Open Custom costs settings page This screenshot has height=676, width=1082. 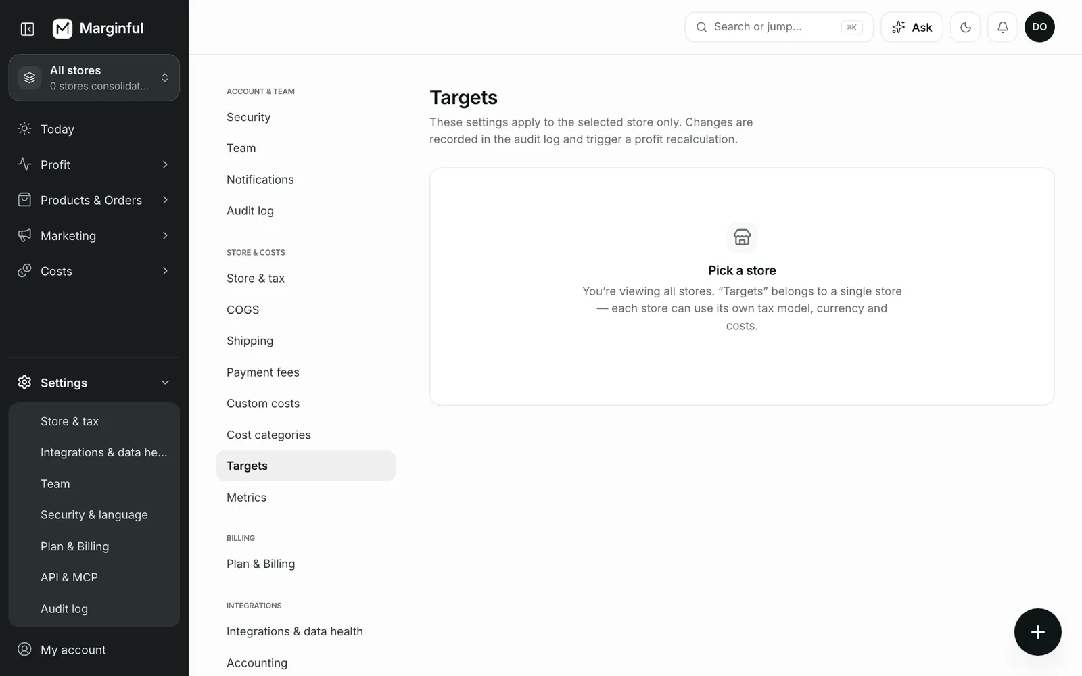point(306,403)
